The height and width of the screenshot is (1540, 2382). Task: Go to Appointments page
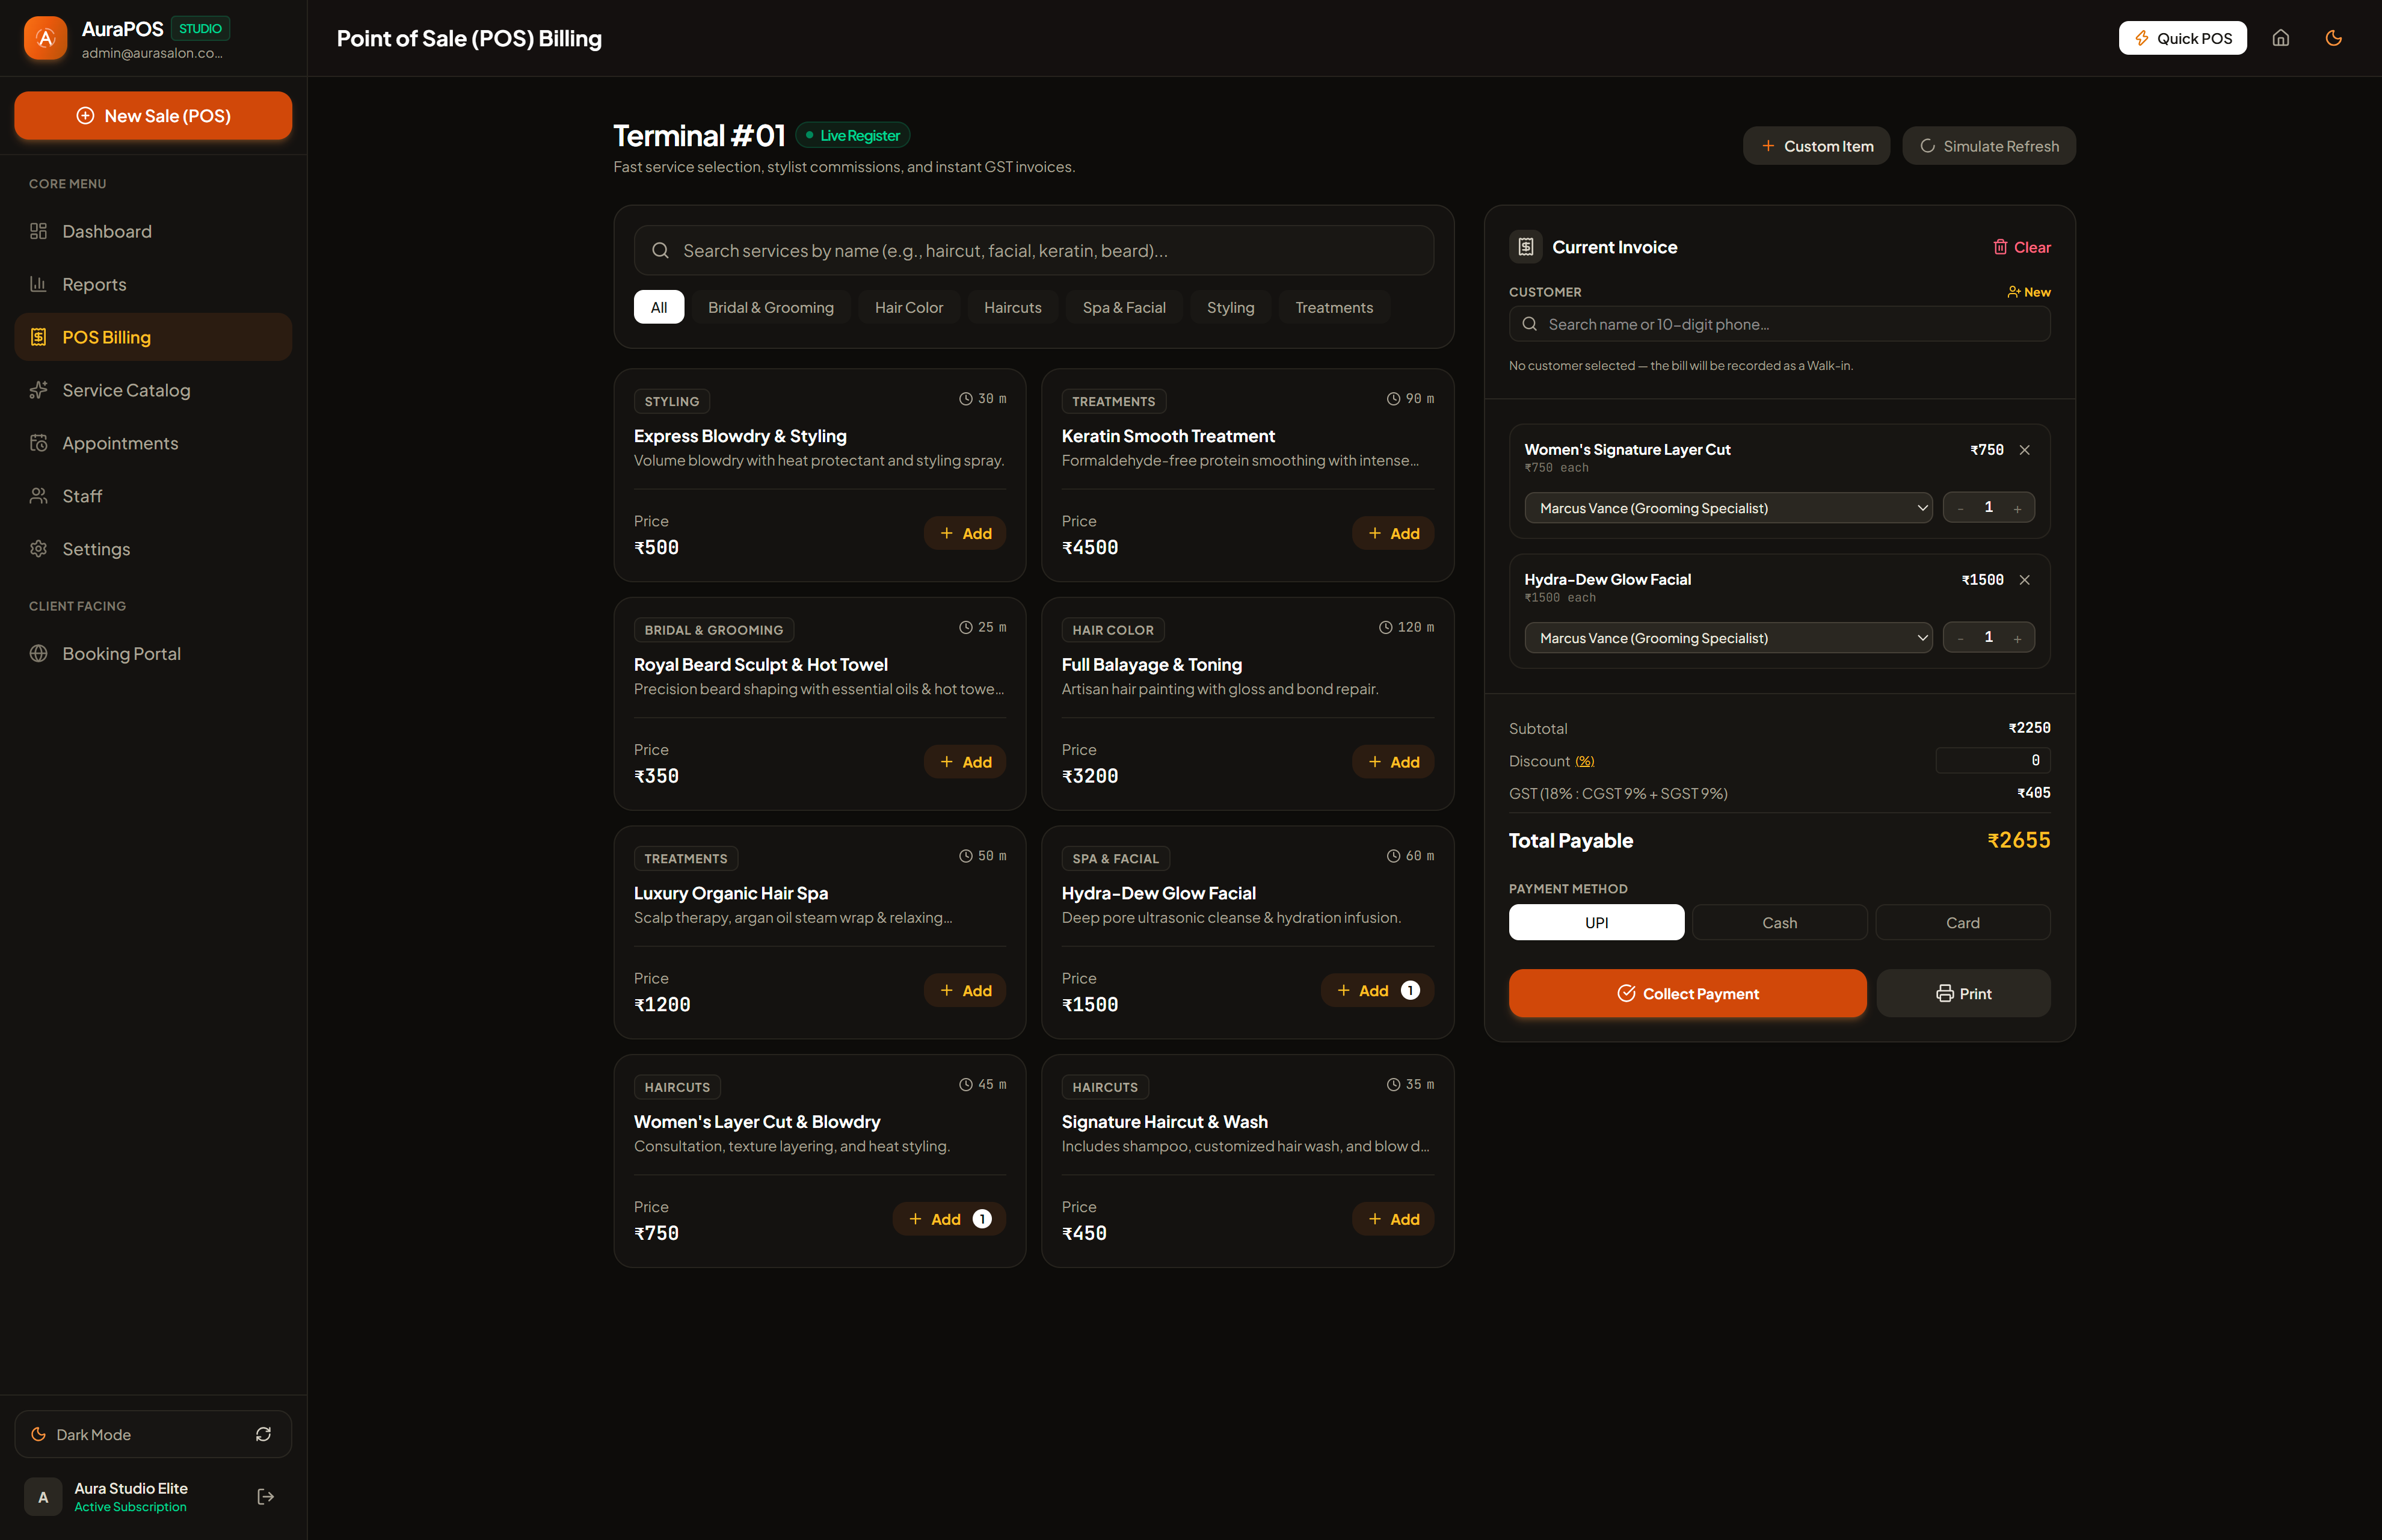tap(153, 443)
